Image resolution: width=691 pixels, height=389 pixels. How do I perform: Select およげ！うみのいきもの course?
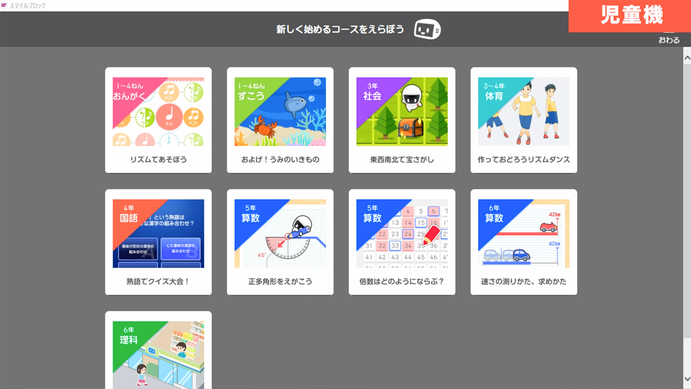click(x=280, y=120)
